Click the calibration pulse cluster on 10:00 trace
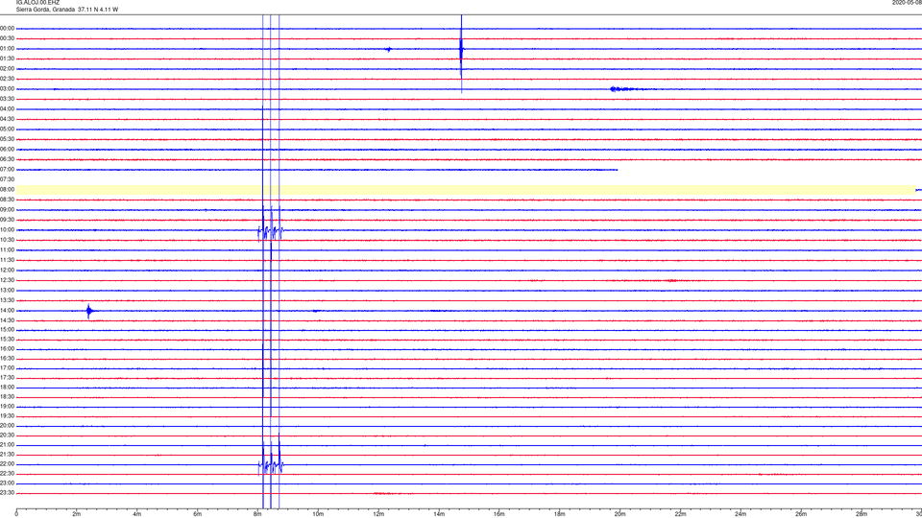 [x=271, y=231]
